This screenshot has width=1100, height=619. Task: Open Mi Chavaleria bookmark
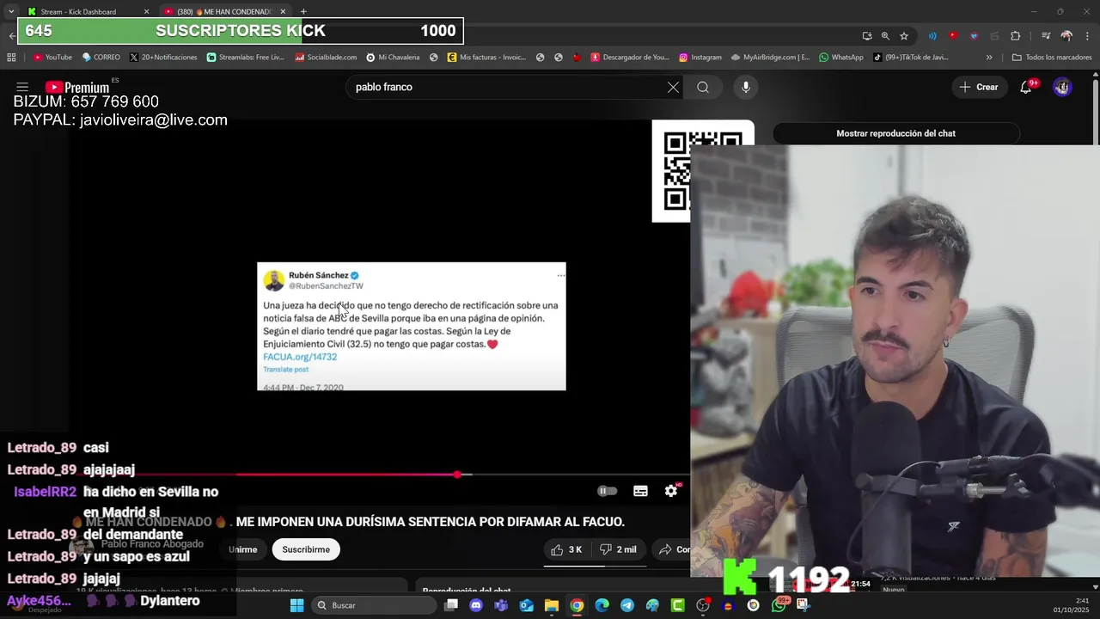pyautogui.click(x=393, y=58)
